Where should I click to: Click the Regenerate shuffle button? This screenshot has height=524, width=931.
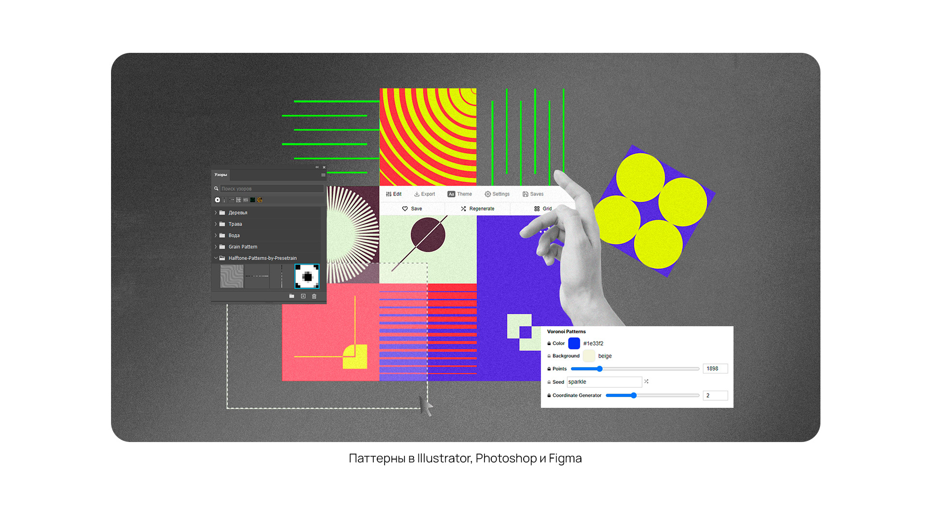(x=477, y=209)
